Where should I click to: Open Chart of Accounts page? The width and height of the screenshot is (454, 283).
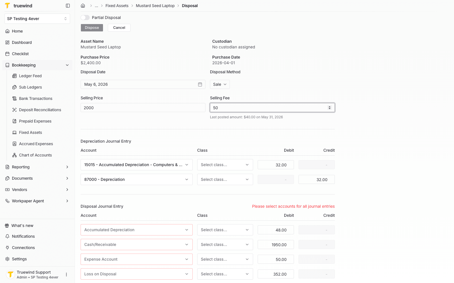(35, 155)
